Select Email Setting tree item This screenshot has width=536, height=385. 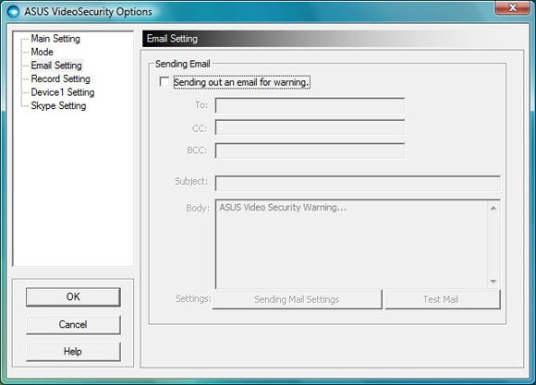[56, 66]
